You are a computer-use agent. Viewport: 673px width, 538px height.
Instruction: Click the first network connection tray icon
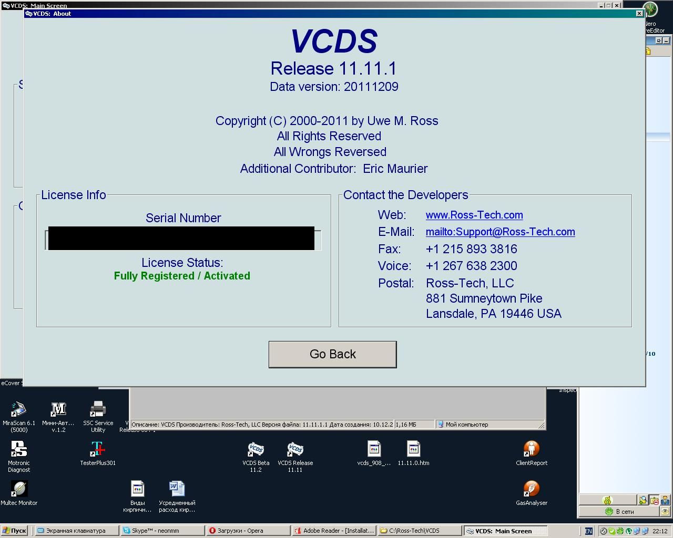(x=637, y=531)
